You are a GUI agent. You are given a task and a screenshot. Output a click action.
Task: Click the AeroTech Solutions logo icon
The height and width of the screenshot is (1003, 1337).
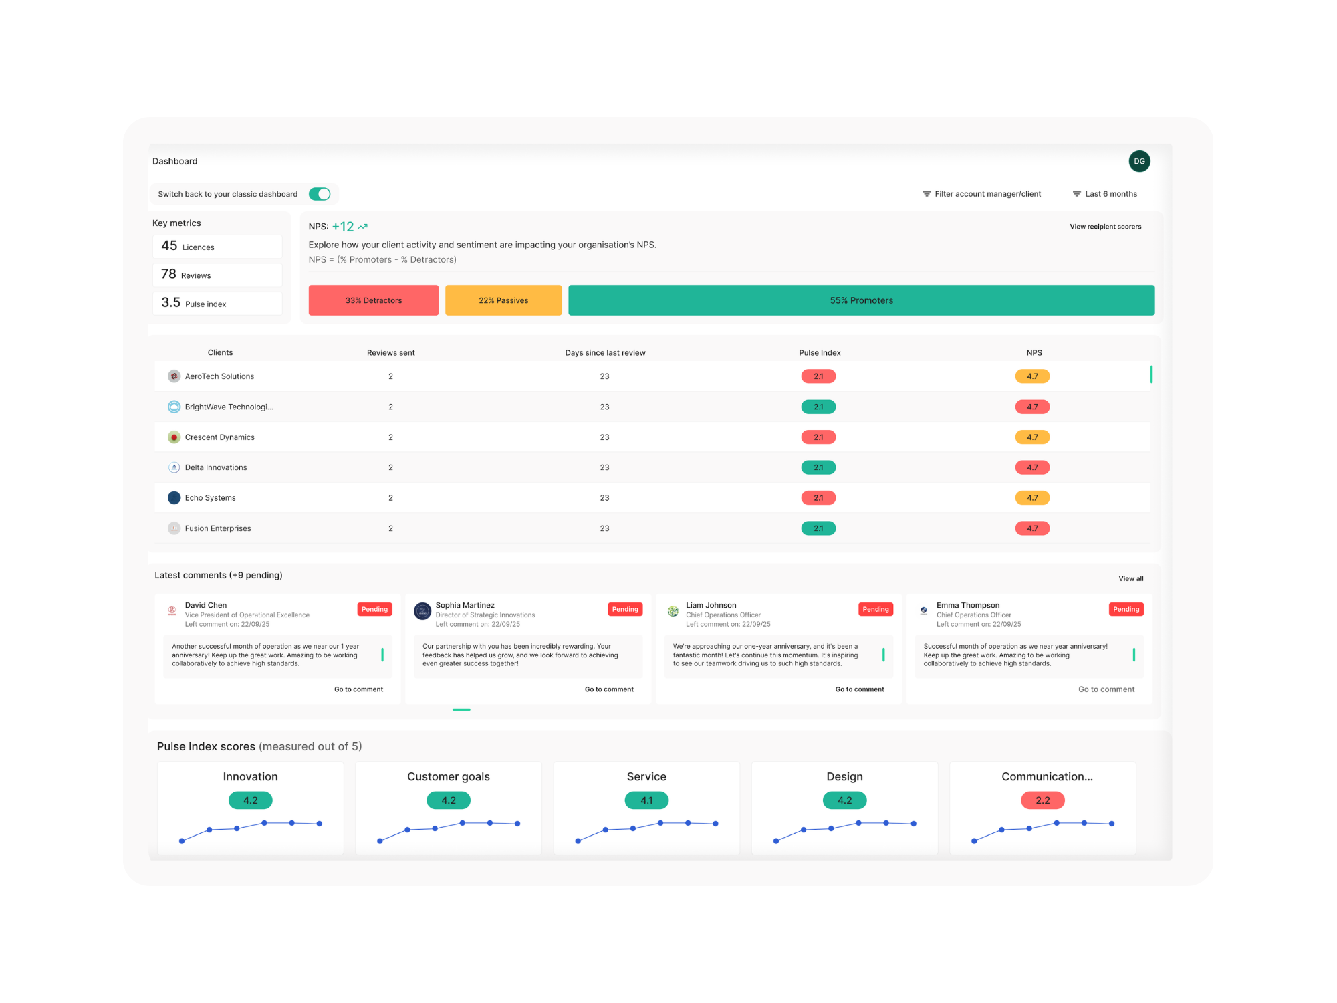(x=174, y=376)
